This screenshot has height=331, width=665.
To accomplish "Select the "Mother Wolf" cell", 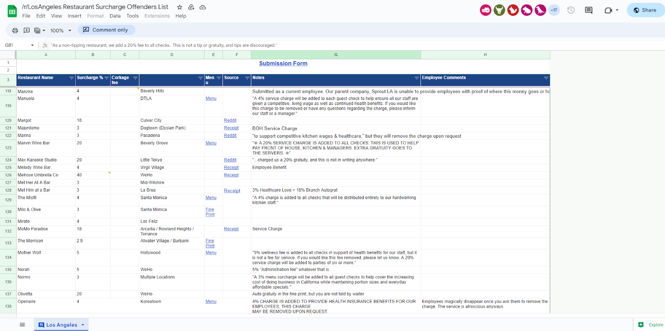I will tap(46, 258).
